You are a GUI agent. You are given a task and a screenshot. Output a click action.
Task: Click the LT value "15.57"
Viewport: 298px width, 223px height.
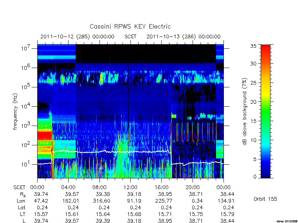click(x=41, y=214)
